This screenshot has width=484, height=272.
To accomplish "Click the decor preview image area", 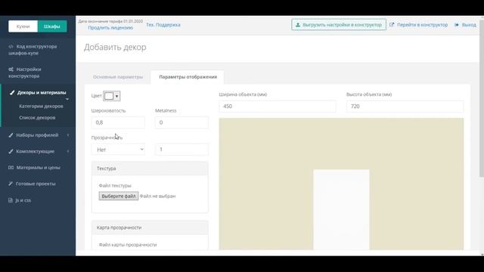I will tap(341, 184).
